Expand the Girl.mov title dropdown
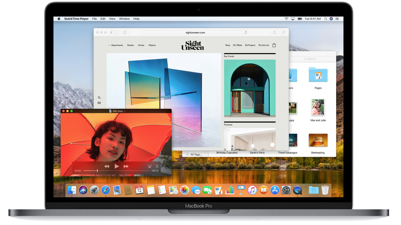 click(124, 111)
